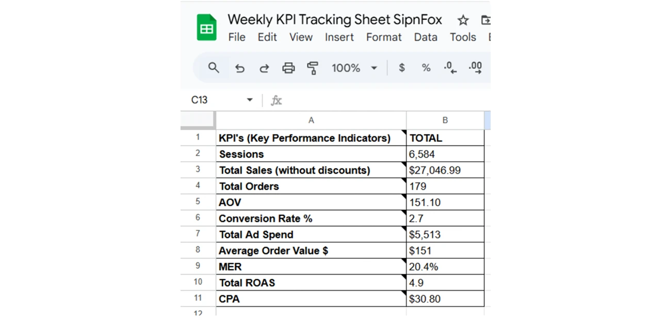The width and height of the screenshot is (664, 320).
Task: Open the Data menu
Action: coord(426,37)
